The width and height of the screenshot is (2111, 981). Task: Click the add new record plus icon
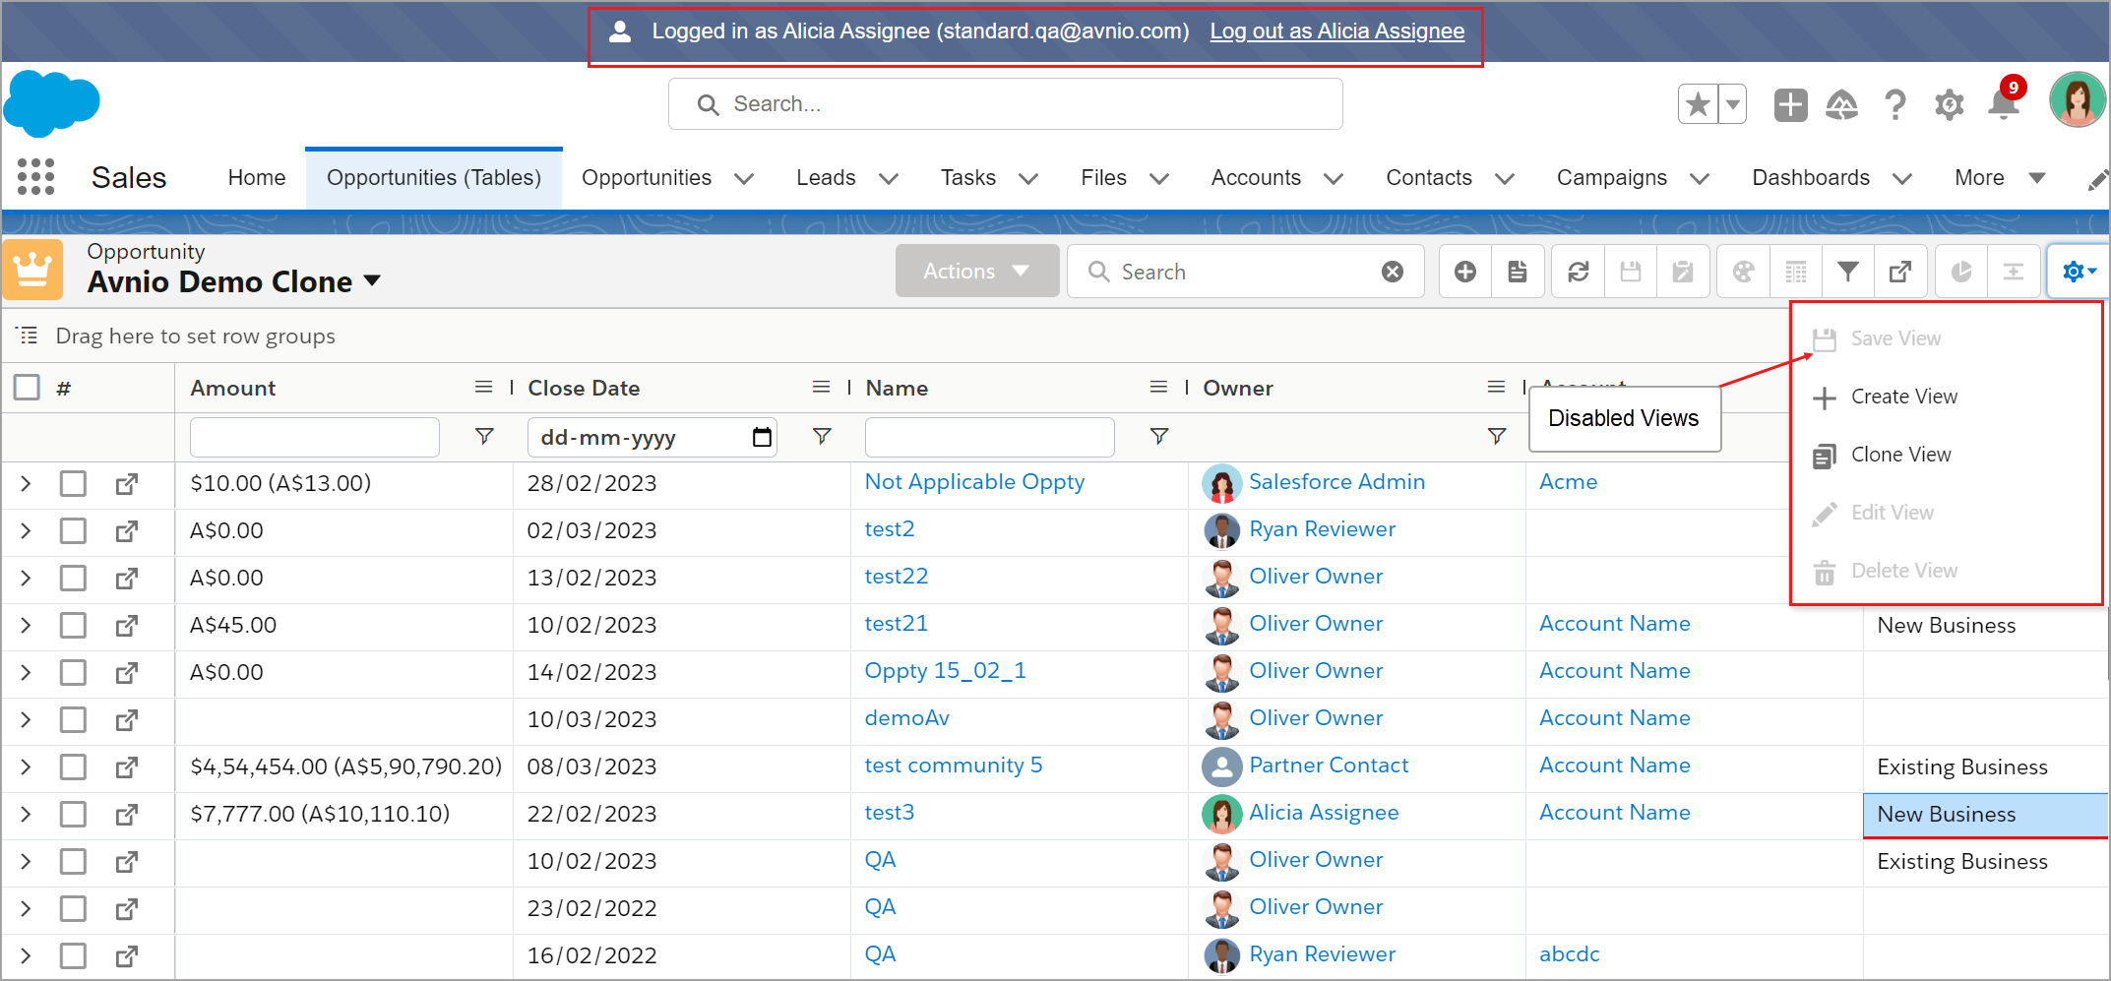click(1464, 272)
